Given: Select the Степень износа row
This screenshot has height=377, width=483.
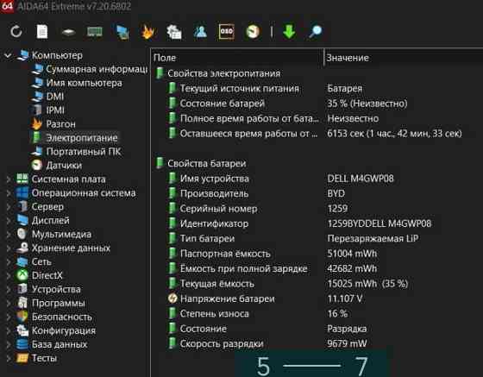Looking at the screenshot, I should [317, 313].
